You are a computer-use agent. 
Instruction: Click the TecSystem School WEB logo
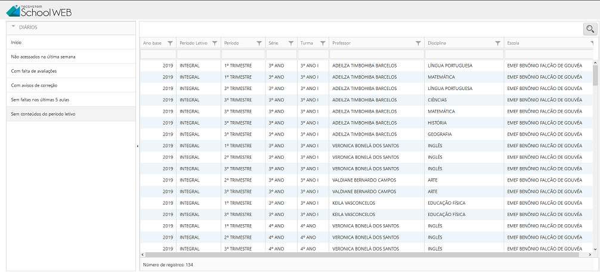click(39, 10)
